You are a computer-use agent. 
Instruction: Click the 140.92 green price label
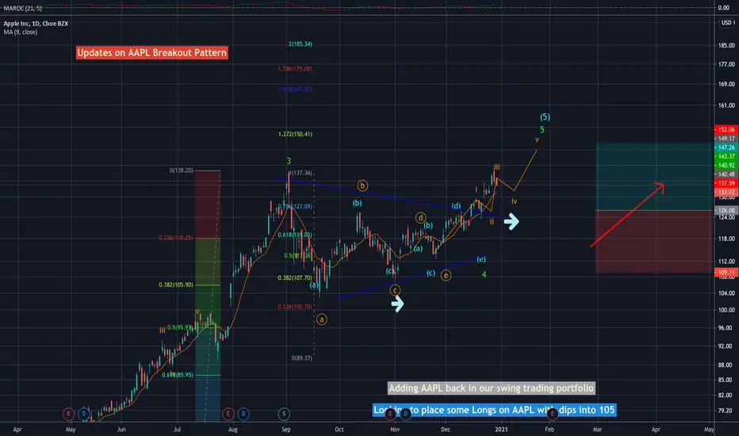pyautogui.click(x=726, y=166)
